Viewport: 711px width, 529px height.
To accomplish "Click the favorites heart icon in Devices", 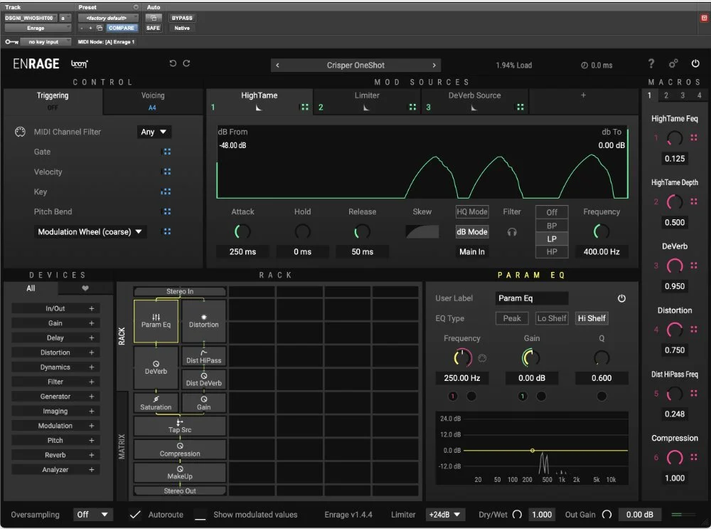I will (85, 288).
